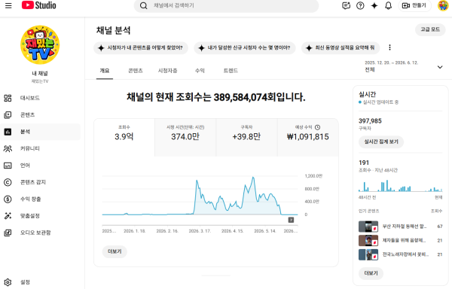Click the copyright detection icon
Screen dimensions: 452x289
coord(8,182)
